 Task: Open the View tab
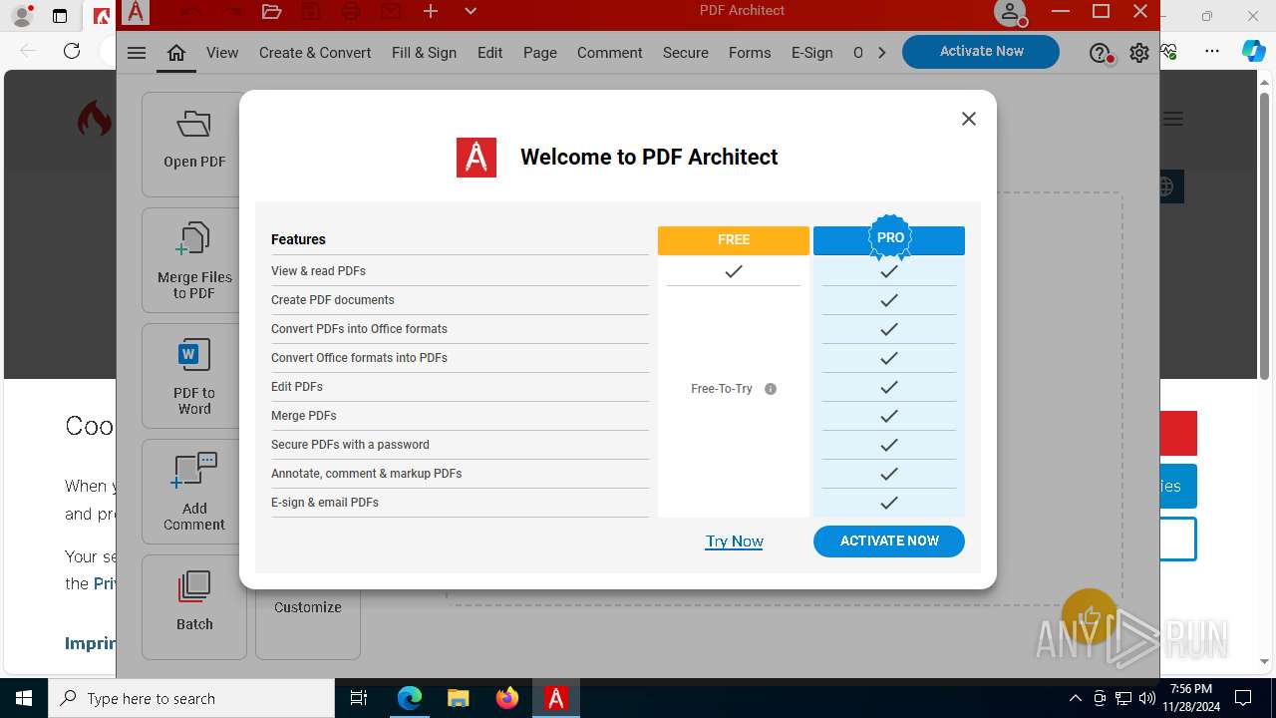[x=222, y=53]
